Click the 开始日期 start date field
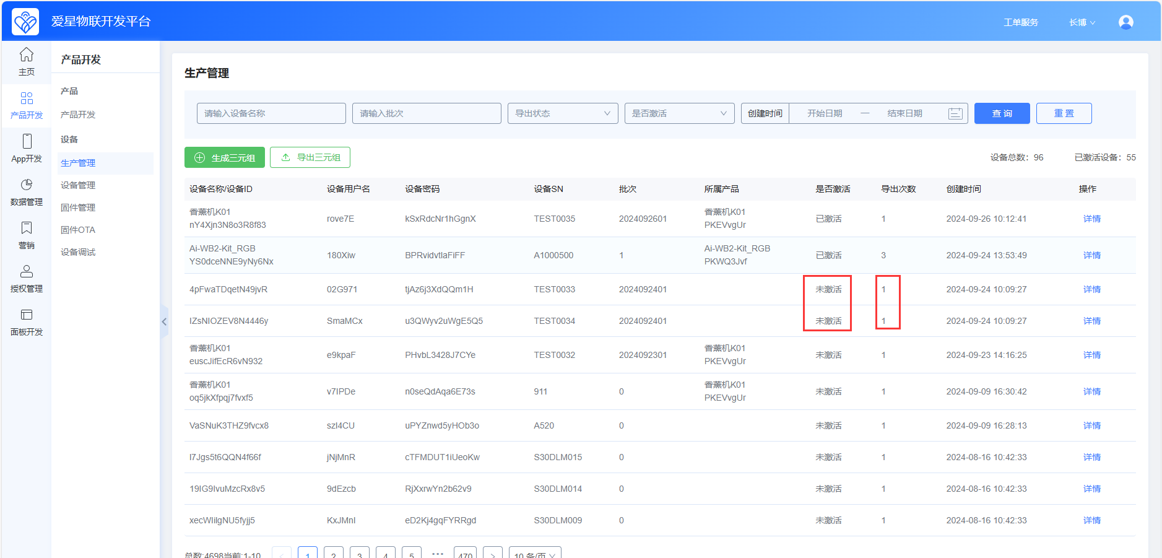This screenshot has width=1162, height=558. pyautogui.click(x=825, y=113)
